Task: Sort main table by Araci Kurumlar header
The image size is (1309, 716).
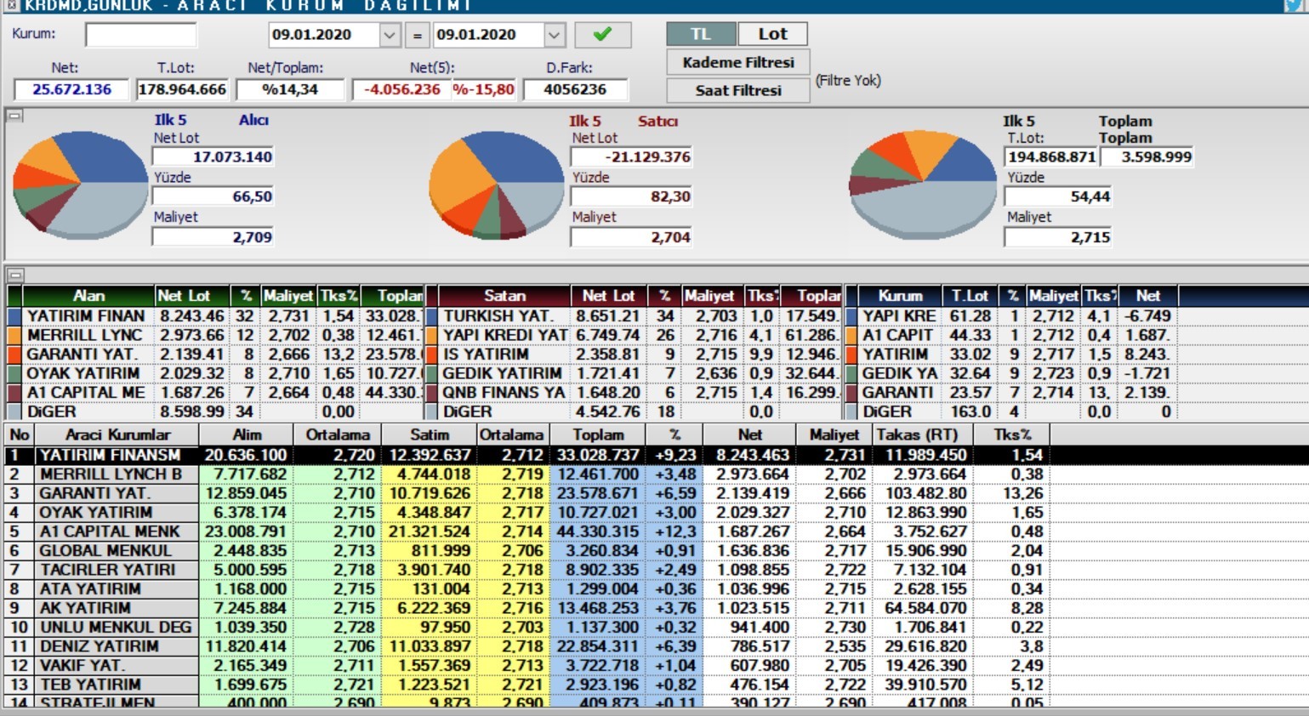Action: [117, 435]
